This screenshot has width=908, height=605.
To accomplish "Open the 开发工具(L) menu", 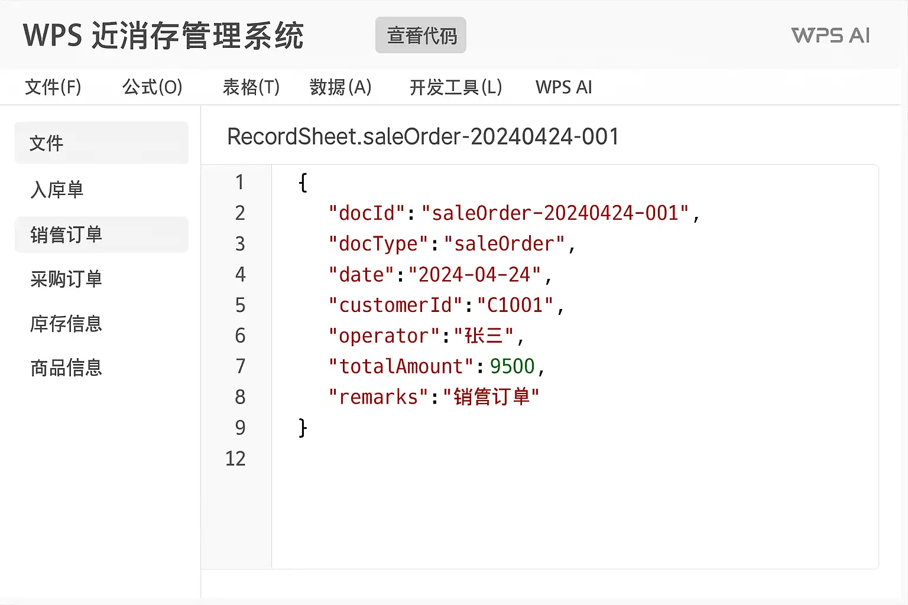I will pyautogui.click(x=455, y=87).
